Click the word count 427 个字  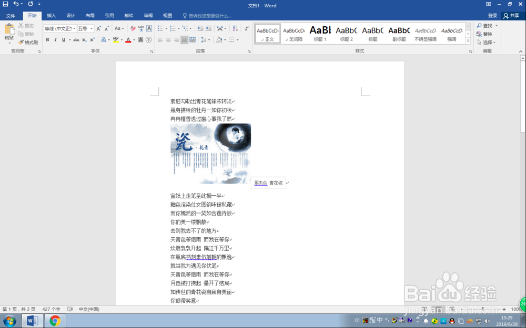click(x=52, y=309)
